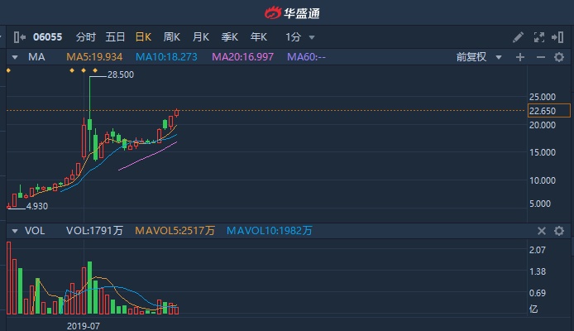This screenshot has width=574, height=331.
Task: Click the current price tag 22.650
Action: (548, 111)
